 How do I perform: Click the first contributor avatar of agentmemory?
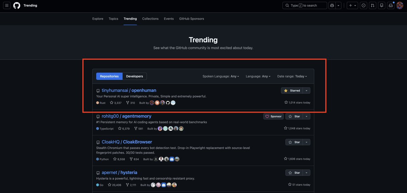[x=160, y=129]
